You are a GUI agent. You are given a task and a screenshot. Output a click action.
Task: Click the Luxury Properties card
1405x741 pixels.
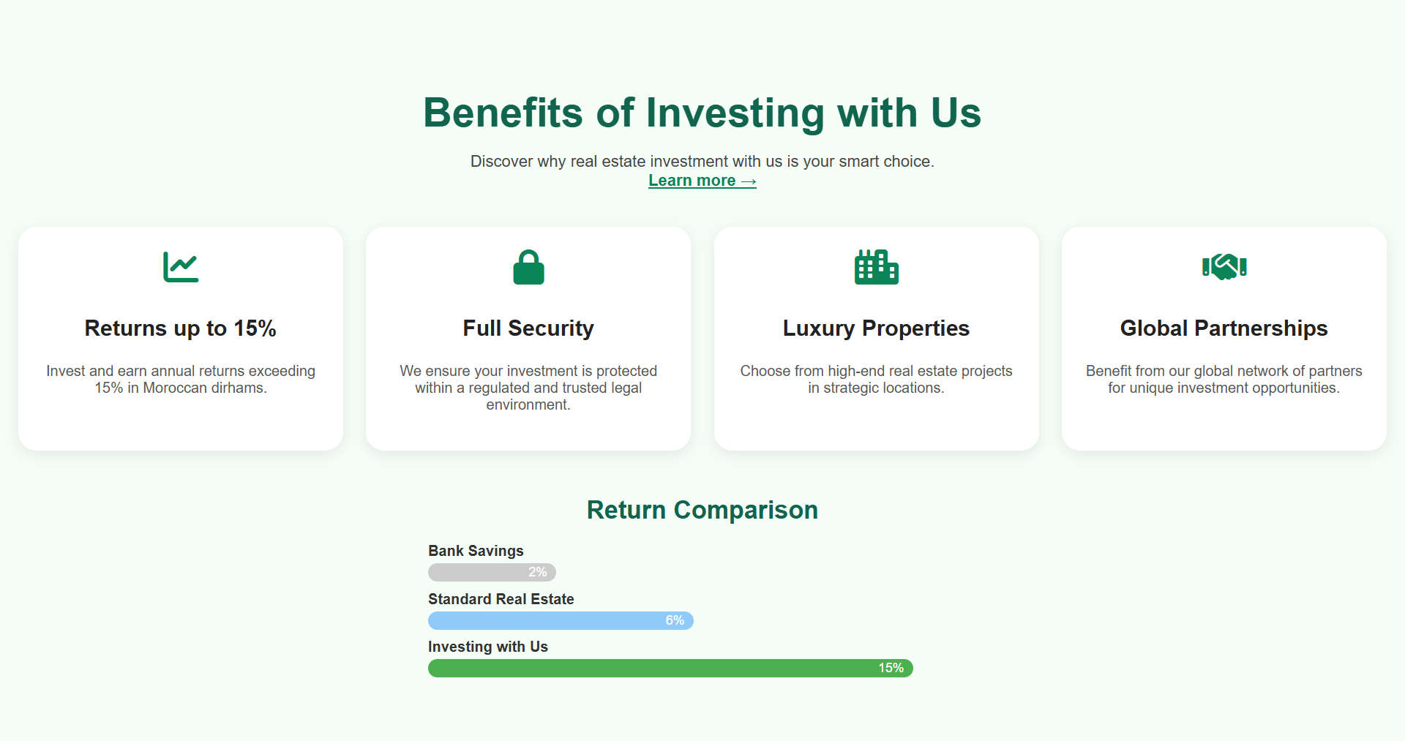[876, 338]
